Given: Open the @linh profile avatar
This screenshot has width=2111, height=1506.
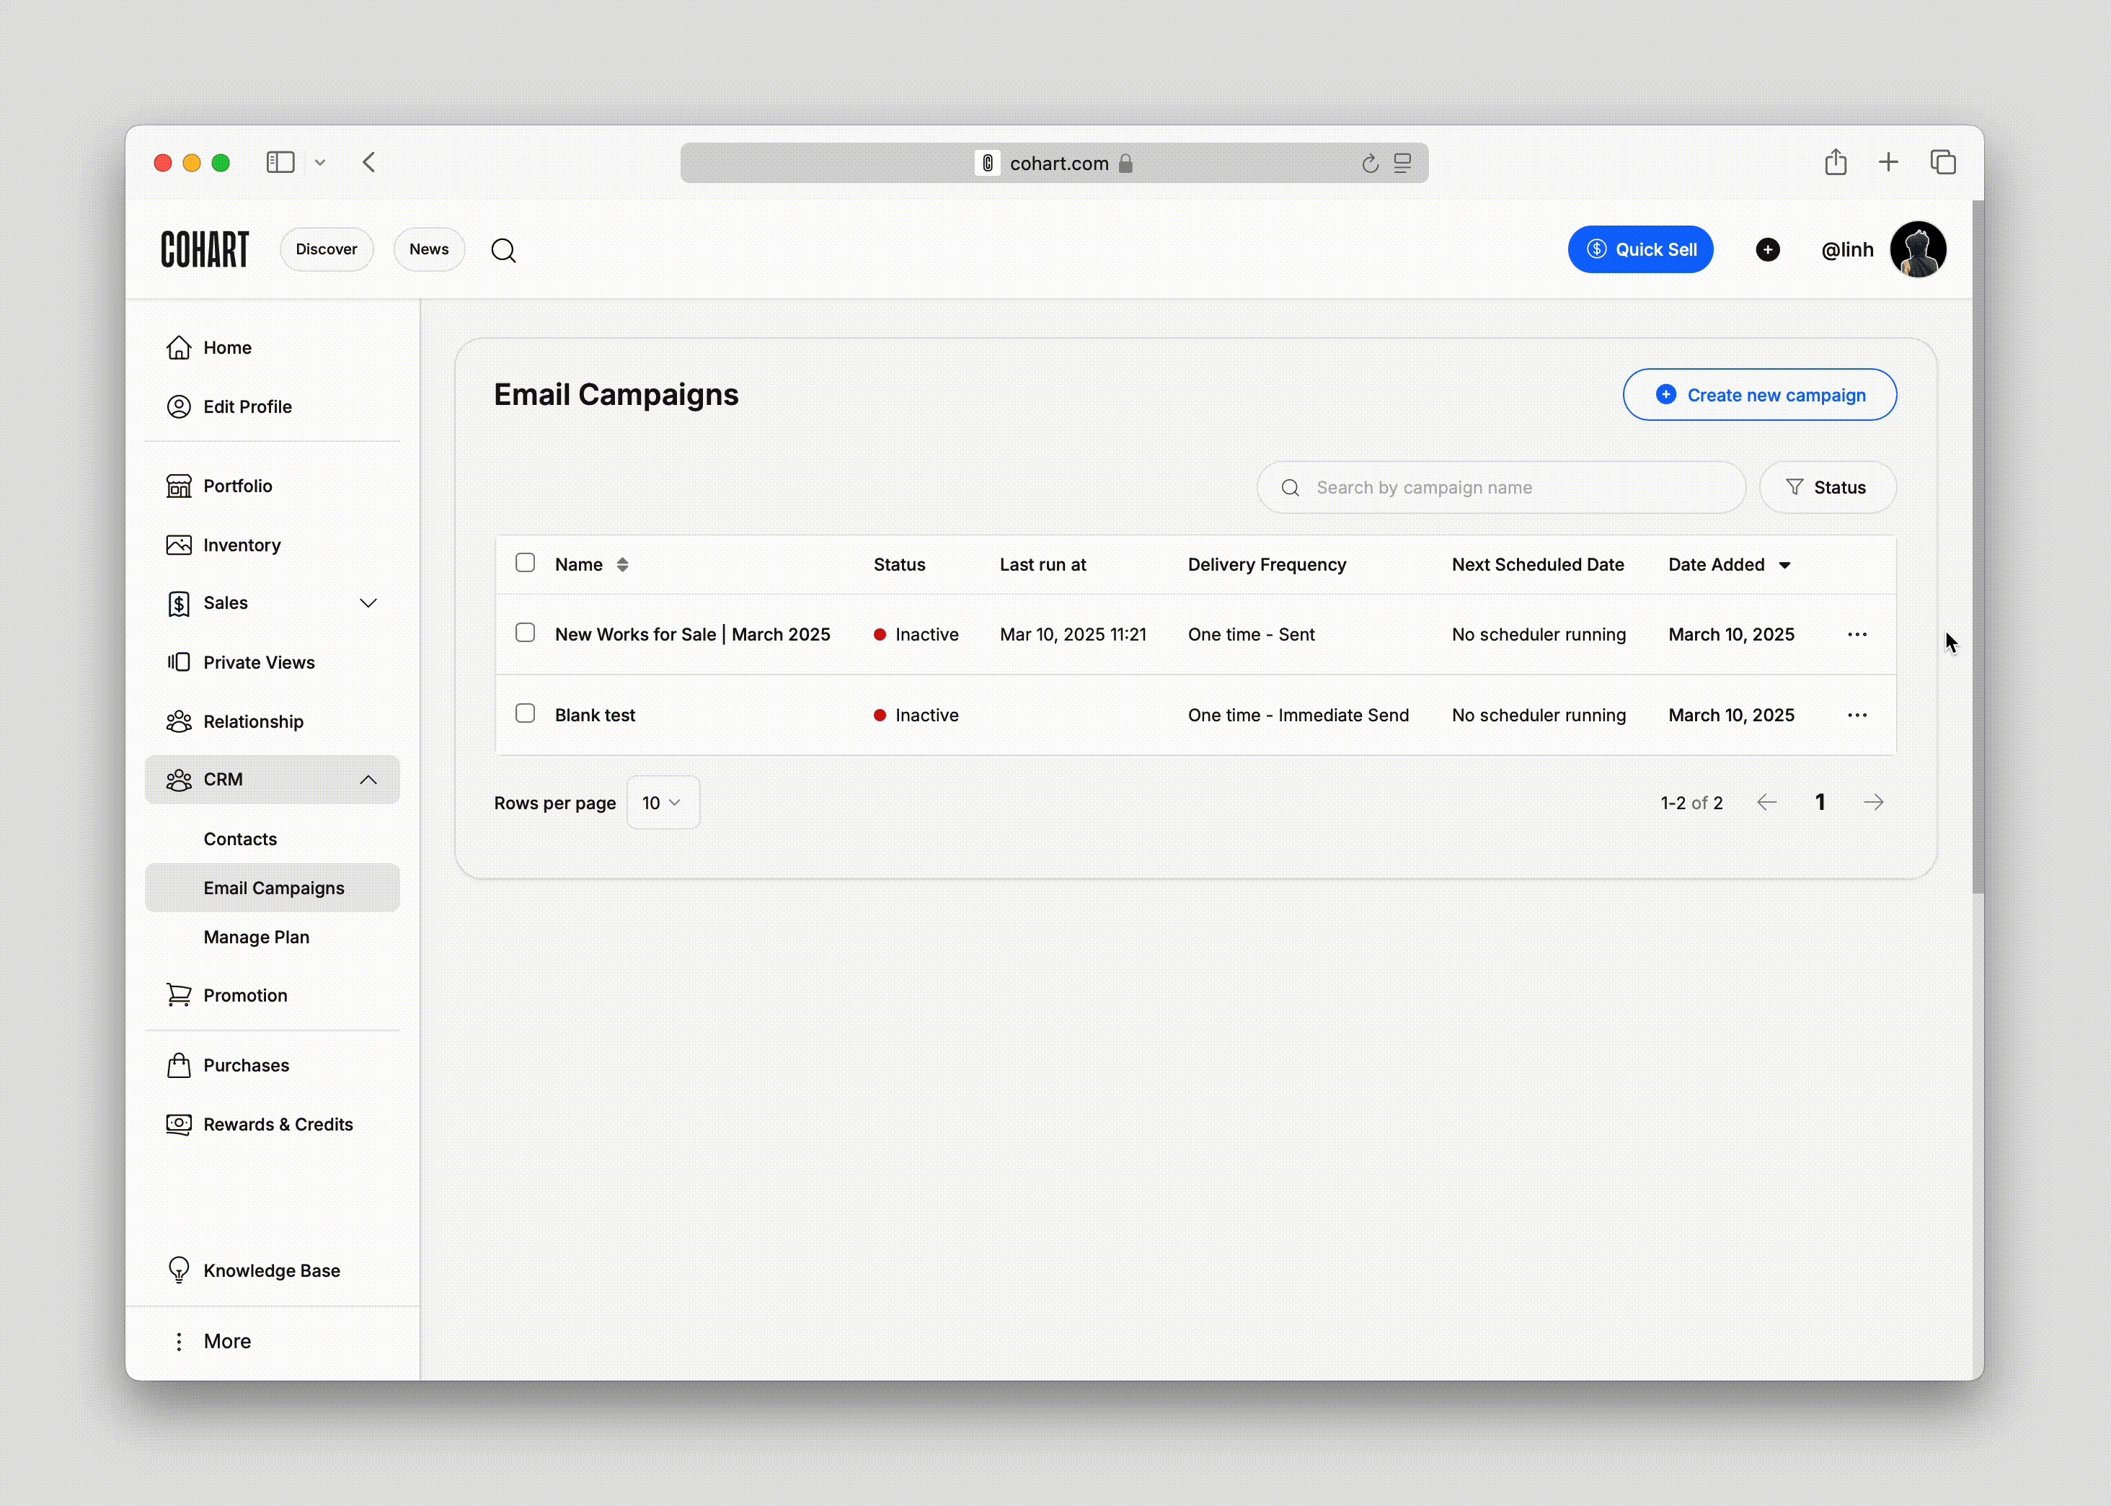Looking at the screenshot, I should (1917, 249).
